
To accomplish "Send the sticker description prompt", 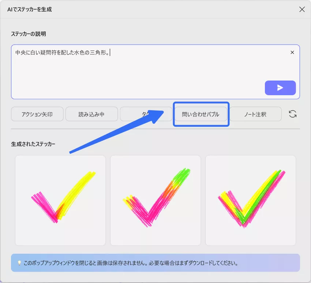I will pos(280,88).
